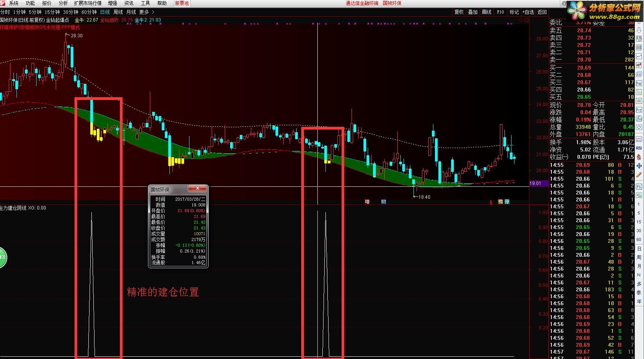
Task: Switch sidebar period to 60 minutes
Action: pos(639,239)
